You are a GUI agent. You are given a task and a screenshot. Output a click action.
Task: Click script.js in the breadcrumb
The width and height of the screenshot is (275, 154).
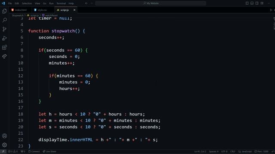point(33,15)
